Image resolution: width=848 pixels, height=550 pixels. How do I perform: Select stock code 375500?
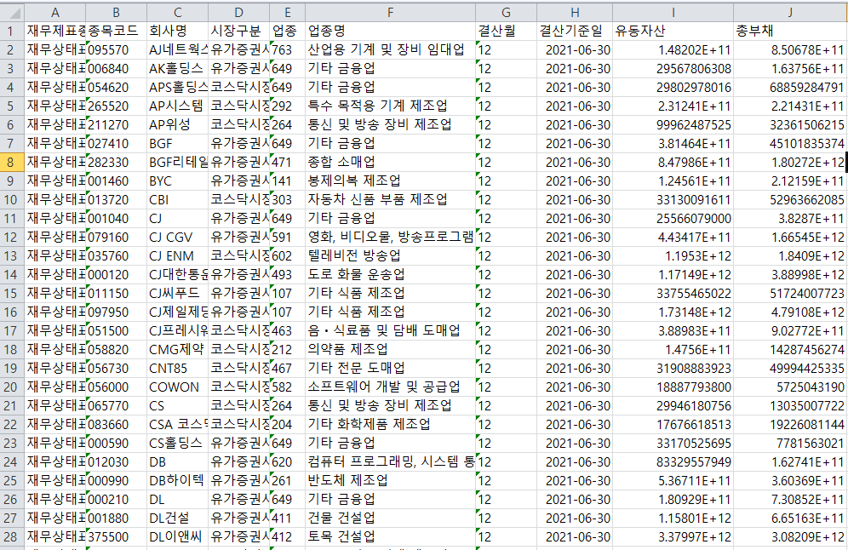(116, 537)
